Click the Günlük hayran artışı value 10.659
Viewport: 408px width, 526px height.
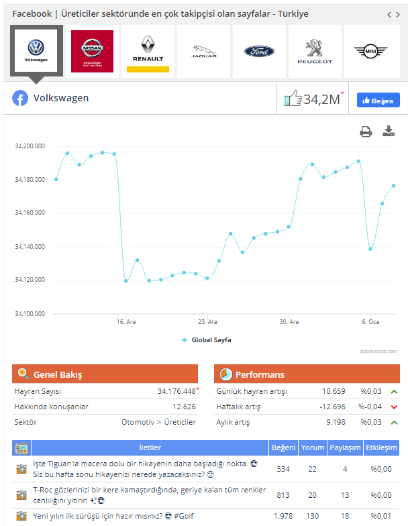pyautogui.click(x=334, y=391)
